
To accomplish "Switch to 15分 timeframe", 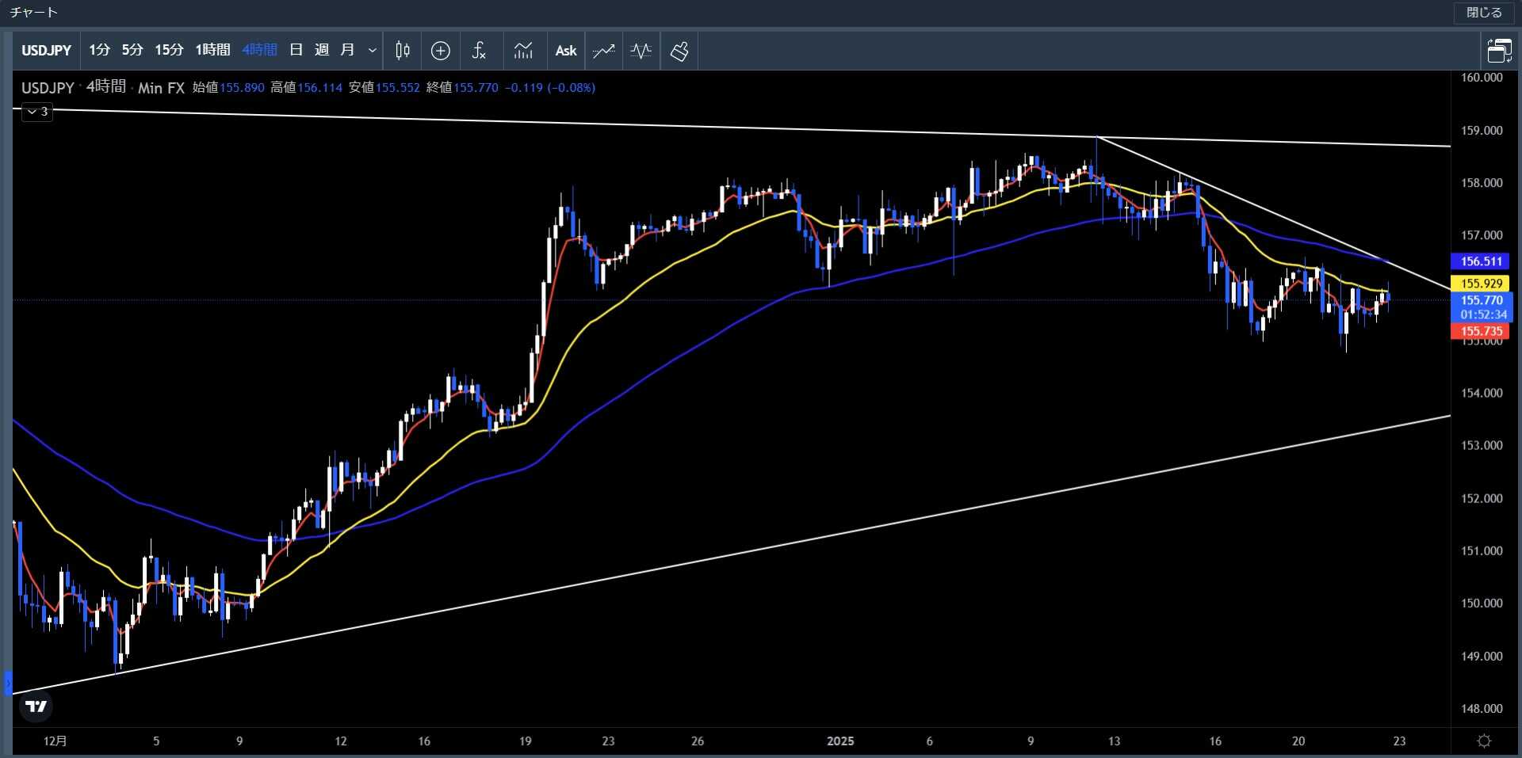I will click(x=169, y=51).
